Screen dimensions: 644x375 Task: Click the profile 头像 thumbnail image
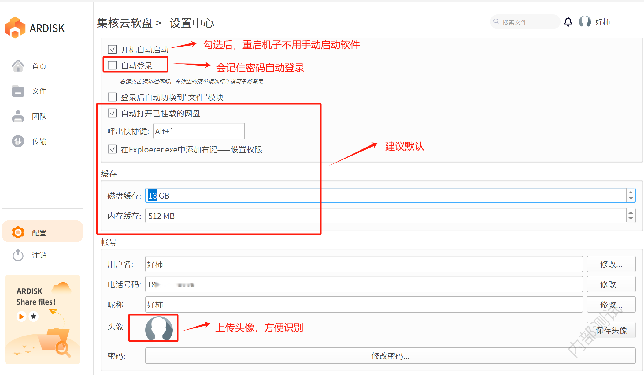pos(158,328)
